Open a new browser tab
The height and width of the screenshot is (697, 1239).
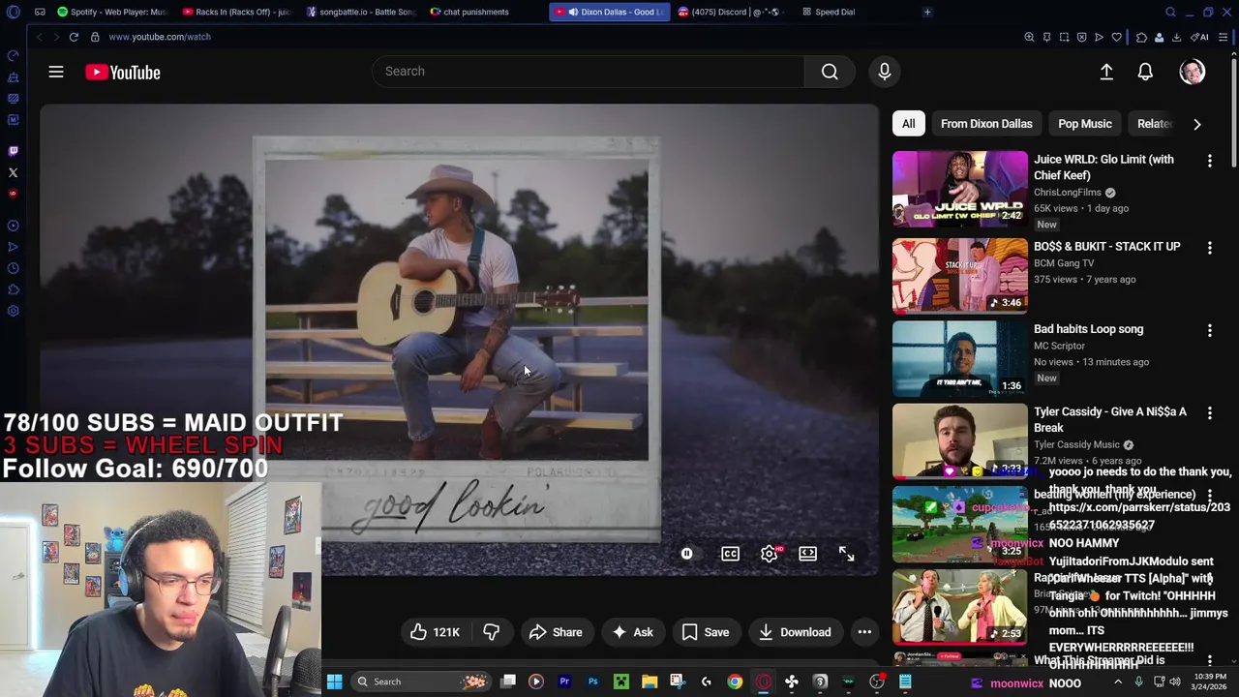pyautogui.click(x=927, y=12)
